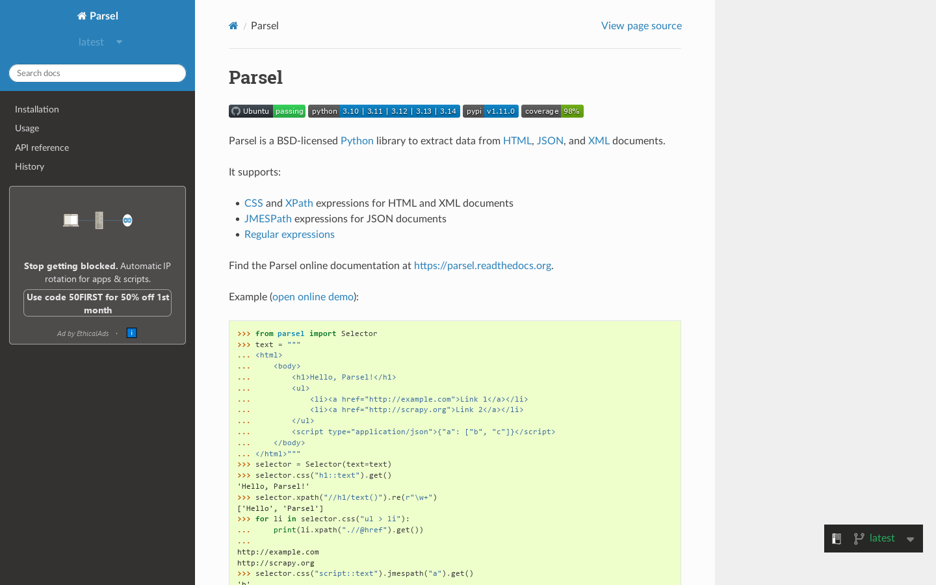
Task: Visit the parsel.readthedocs.org link
Action: (482, 265)
